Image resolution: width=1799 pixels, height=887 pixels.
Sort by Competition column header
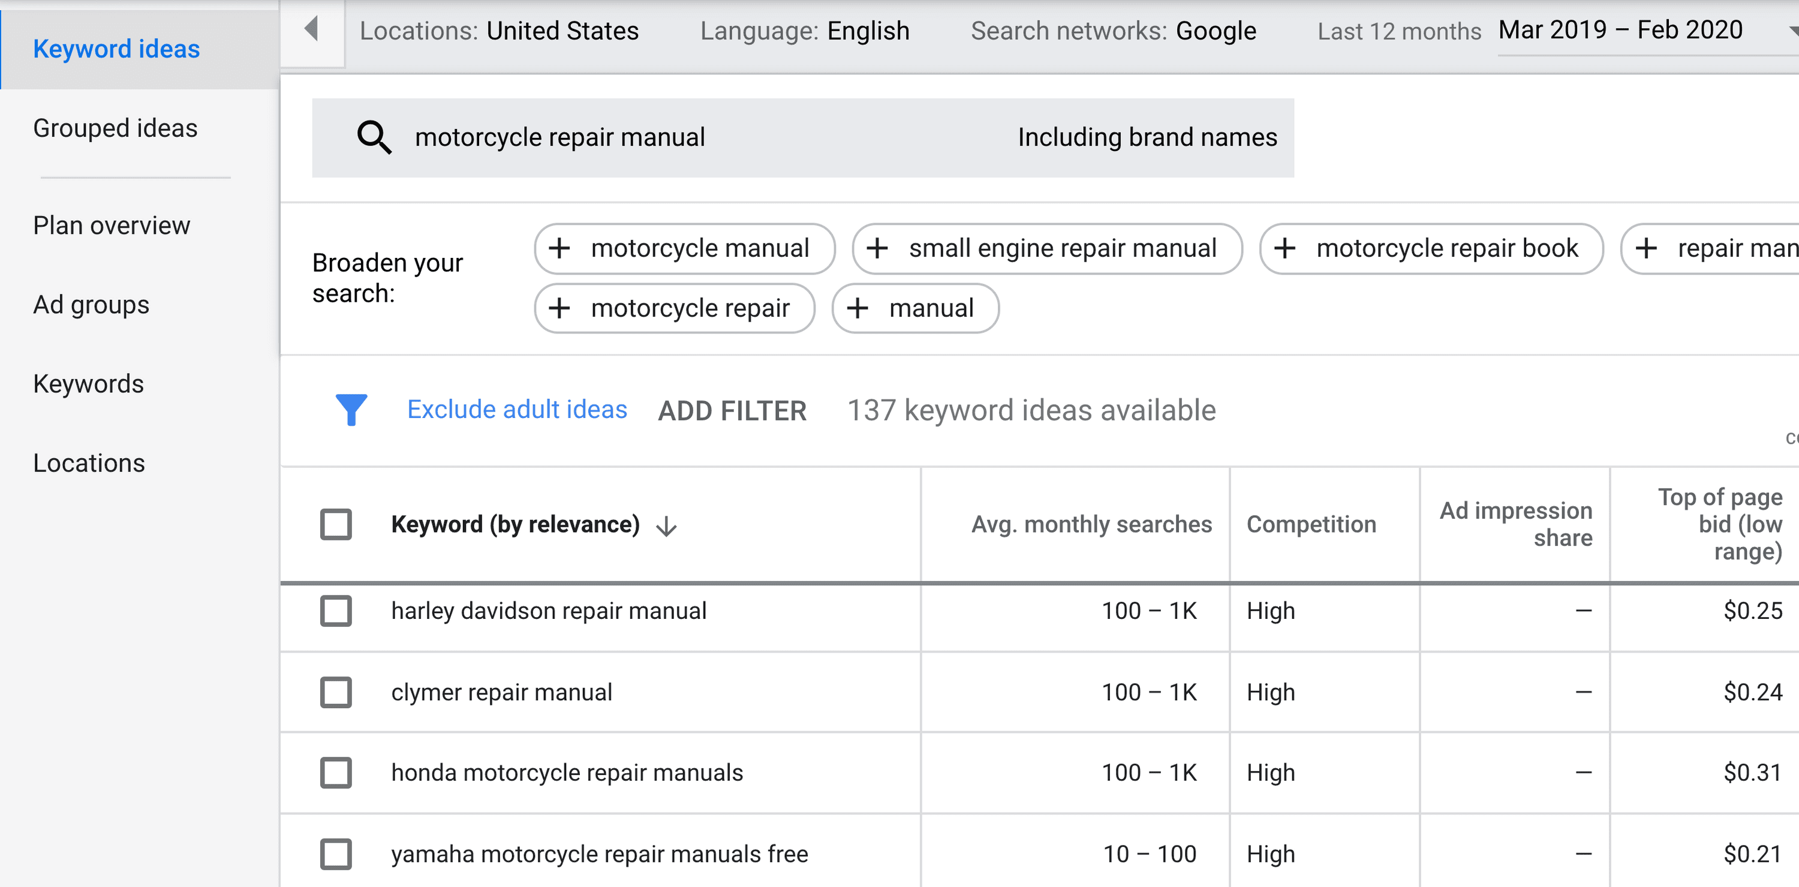(1311, 525)
